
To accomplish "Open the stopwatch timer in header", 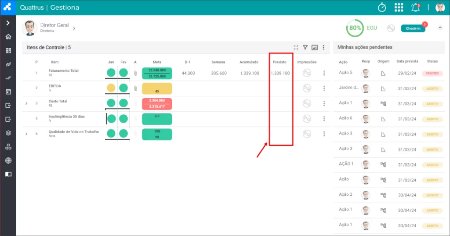I will click(x=382, y=7).
